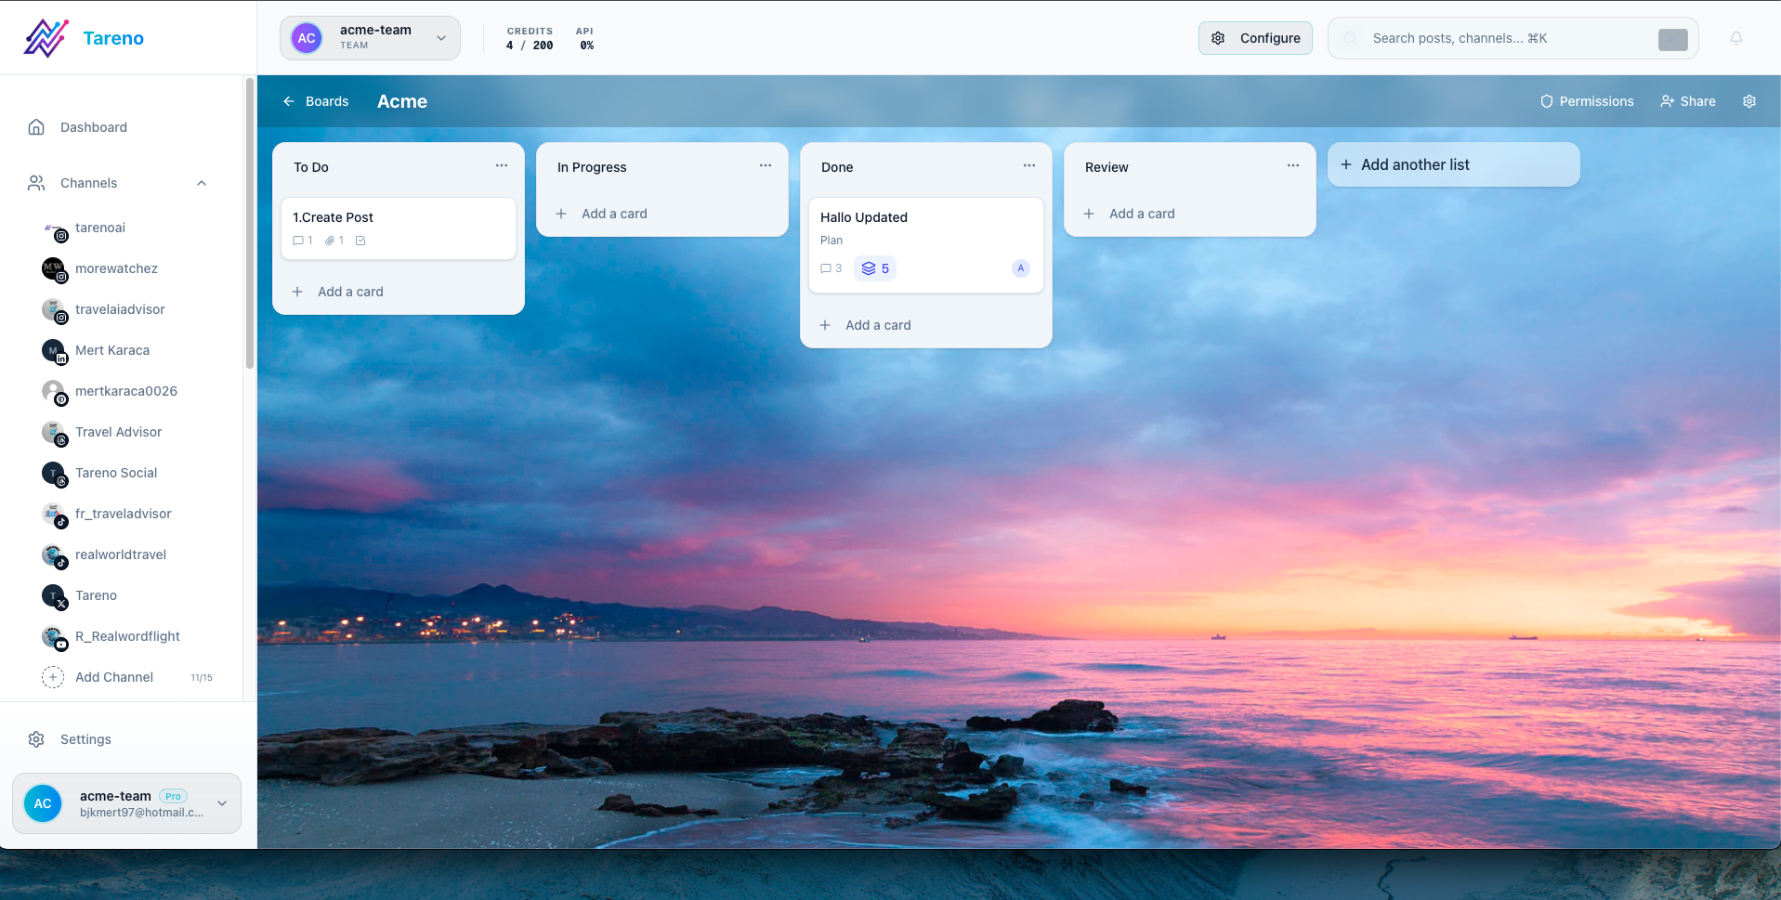This screenshot has height=900, width=1781.
Task: Open the Configure settings button
Action: click(1255, 38)
